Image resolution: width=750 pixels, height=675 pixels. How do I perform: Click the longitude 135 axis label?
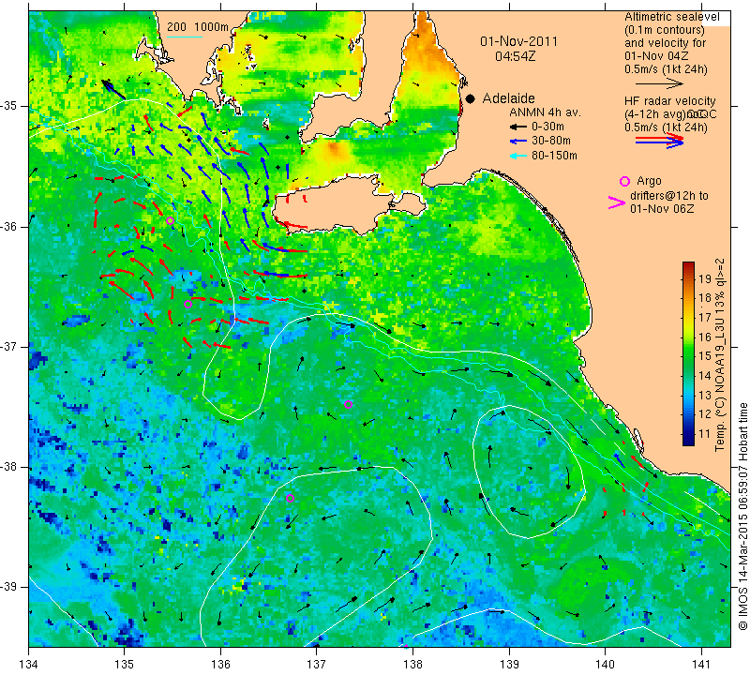(x=125, y=665)
